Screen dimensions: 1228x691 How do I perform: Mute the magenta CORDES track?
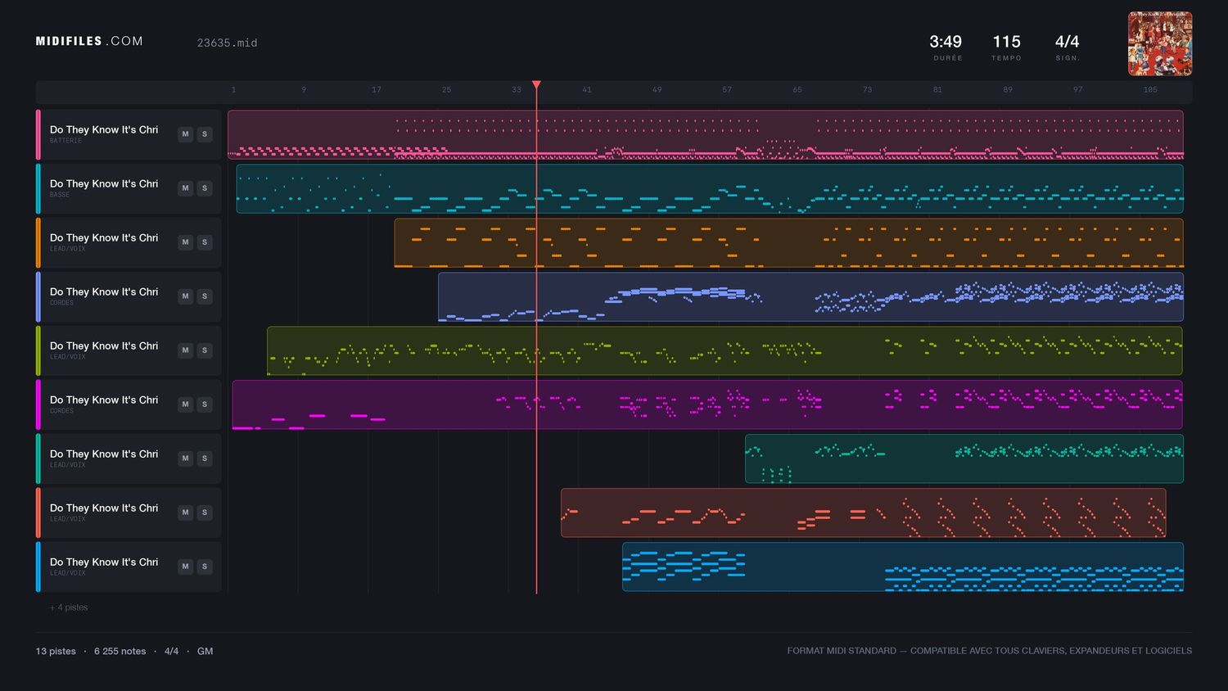point(186,404)
